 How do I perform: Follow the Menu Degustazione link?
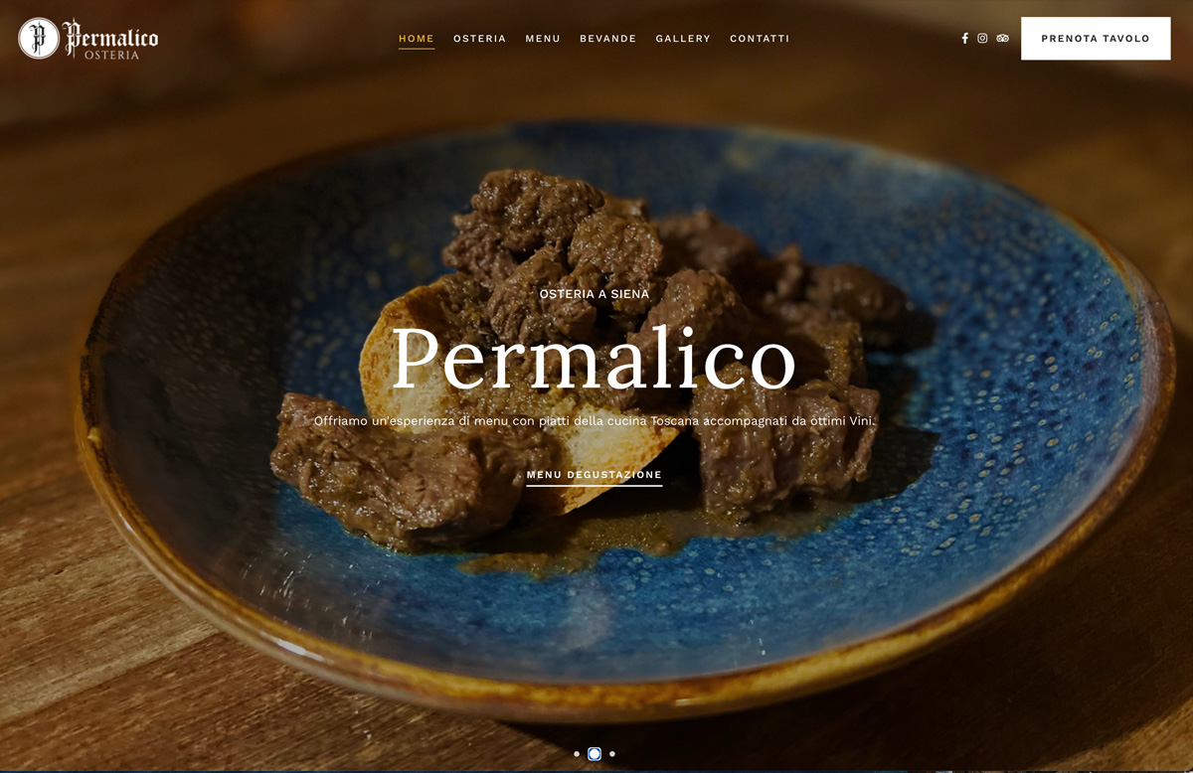595,476
